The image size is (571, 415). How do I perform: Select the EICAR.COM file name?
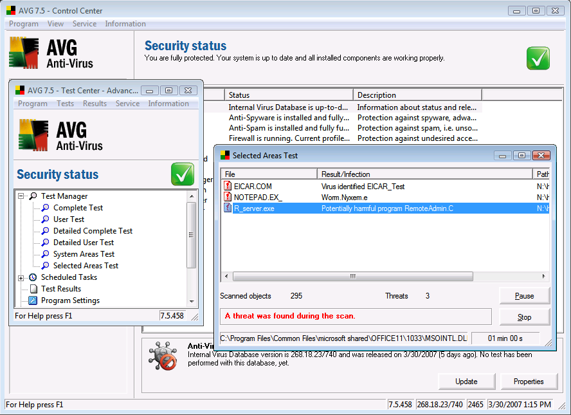(253, 186)
